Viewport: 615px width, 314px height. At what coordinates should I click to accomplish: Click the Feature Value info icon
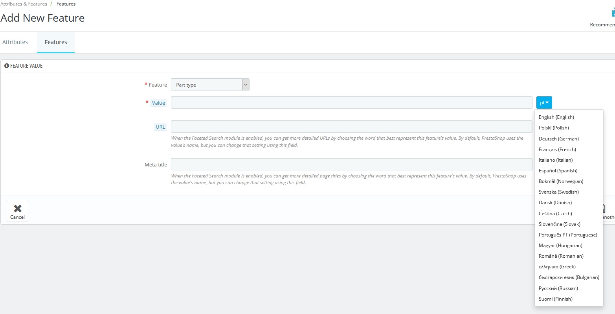pos(6,66)
